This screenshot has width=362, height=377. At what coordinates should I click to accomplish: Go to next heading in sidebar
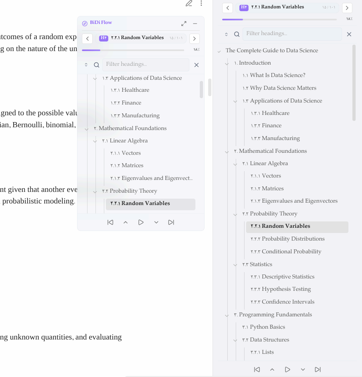pyautogui.click(x=347, y=8)
